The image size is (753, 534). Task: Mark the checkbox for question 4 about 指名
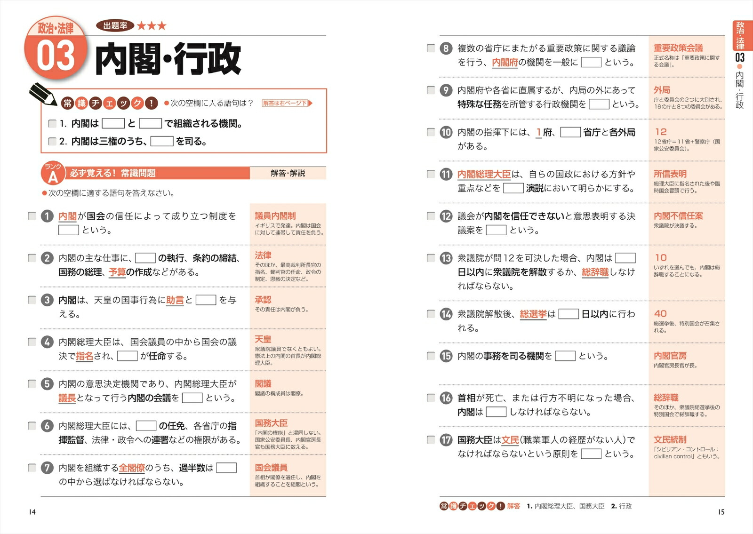32,342
